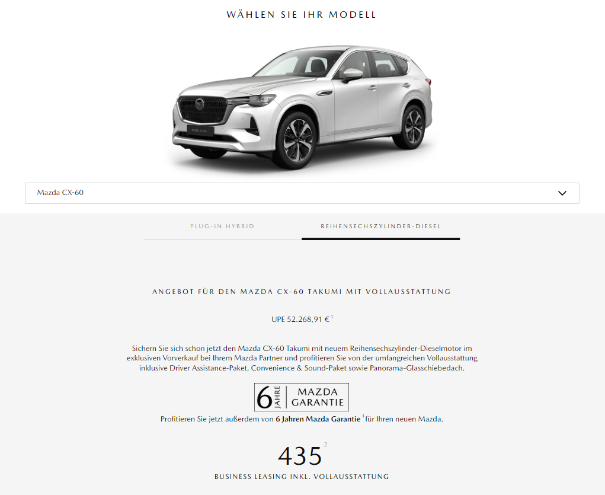
Task: Click the car's side mirror
Action: coord(351,75)
